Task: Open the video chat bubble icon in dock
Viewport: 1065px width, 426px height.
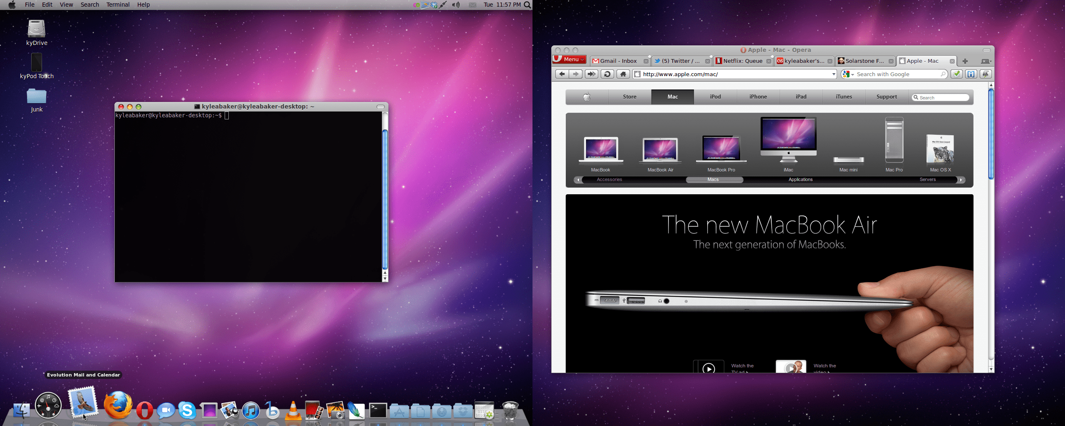Action: (x=166, y=411)
